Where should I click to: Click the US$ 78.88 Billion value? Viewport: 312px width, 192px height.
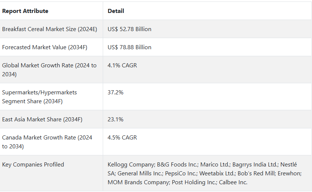tap(129, 47)
